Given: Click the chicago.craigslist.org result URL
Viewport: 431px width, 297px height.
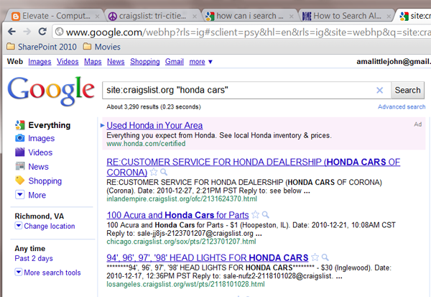Looking at the screenshot, I should pos(181,242).
